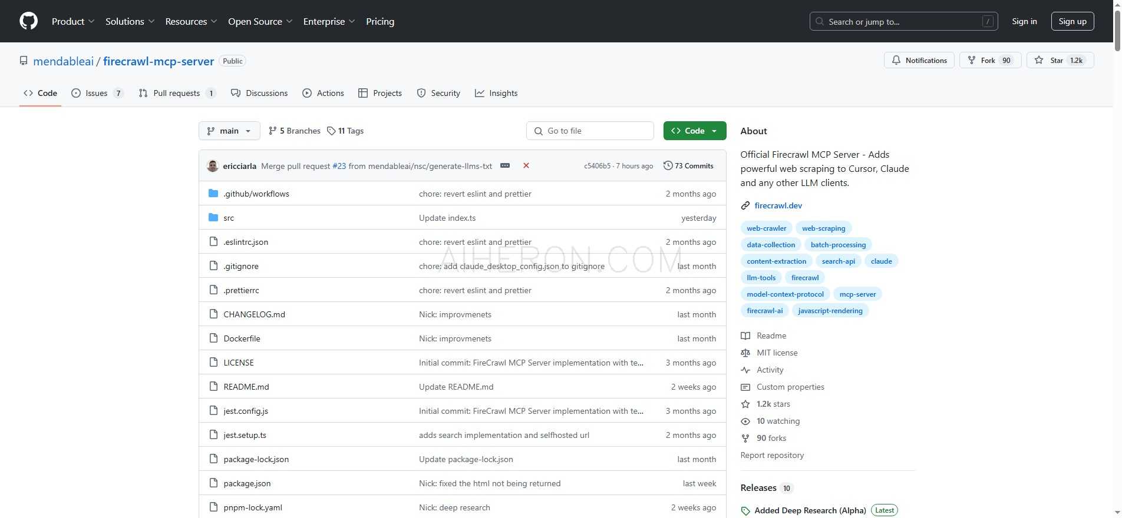Open the Solutions dropdown menu
The image size is (1122, 518).
(x=130, y=21)
